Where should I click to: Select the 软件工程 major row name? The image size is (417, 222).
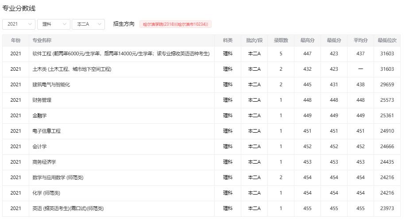[121, 54]
